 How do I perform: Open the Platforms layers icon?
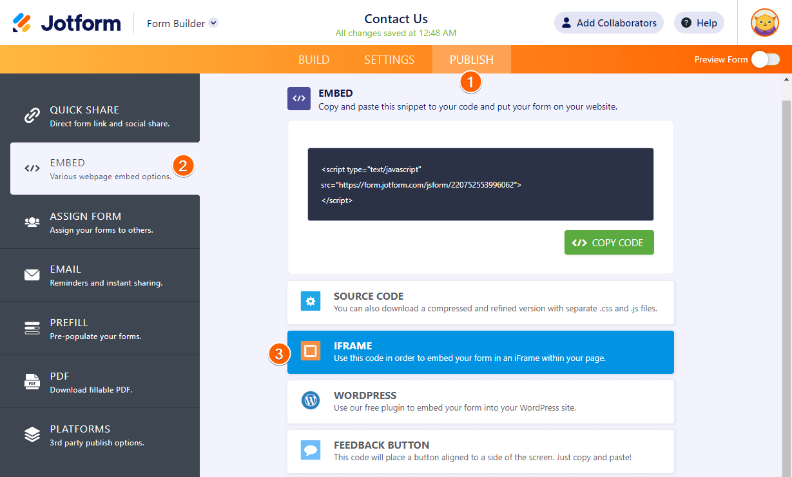32,435
